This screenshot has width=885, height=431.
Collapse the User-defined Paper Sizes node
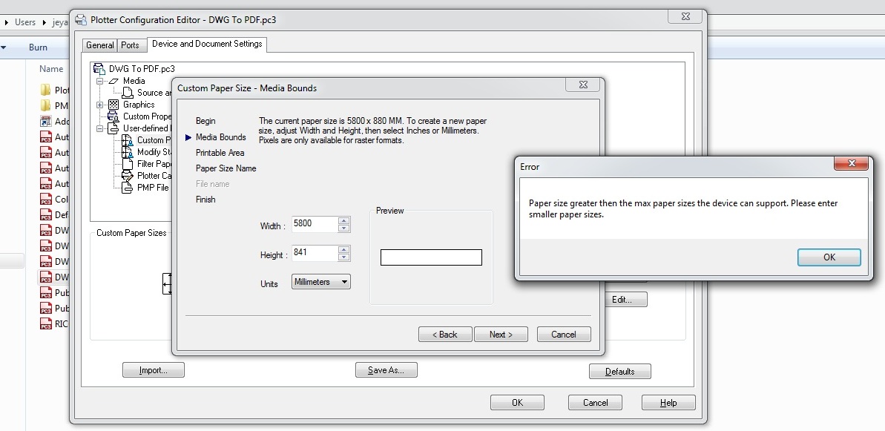click(x=99, y=128)
